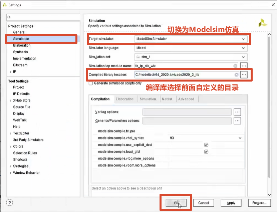The image size is (277, 212).
Task: Select Implementation in Project Settings
Action: tap(25, 59)
